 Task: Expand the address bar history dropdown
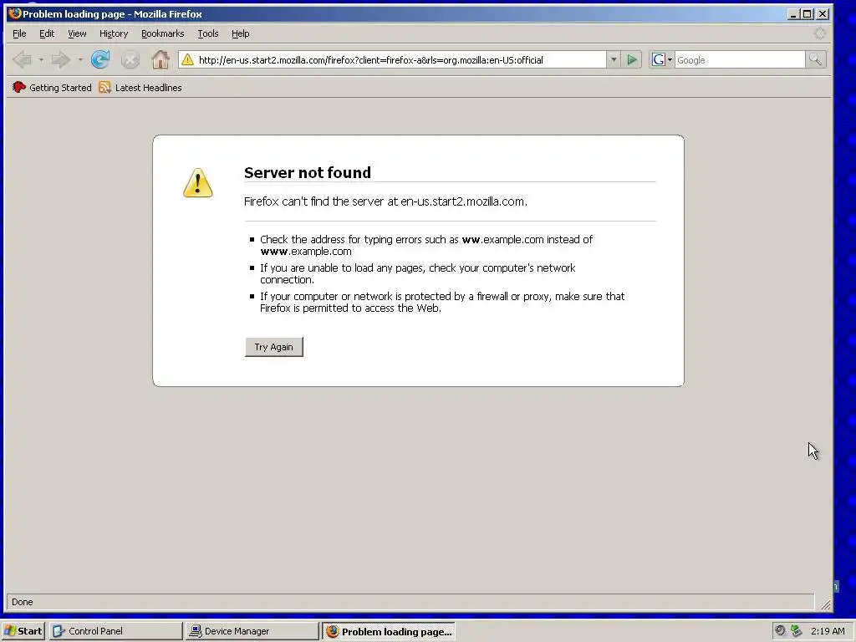pos(613,59)
